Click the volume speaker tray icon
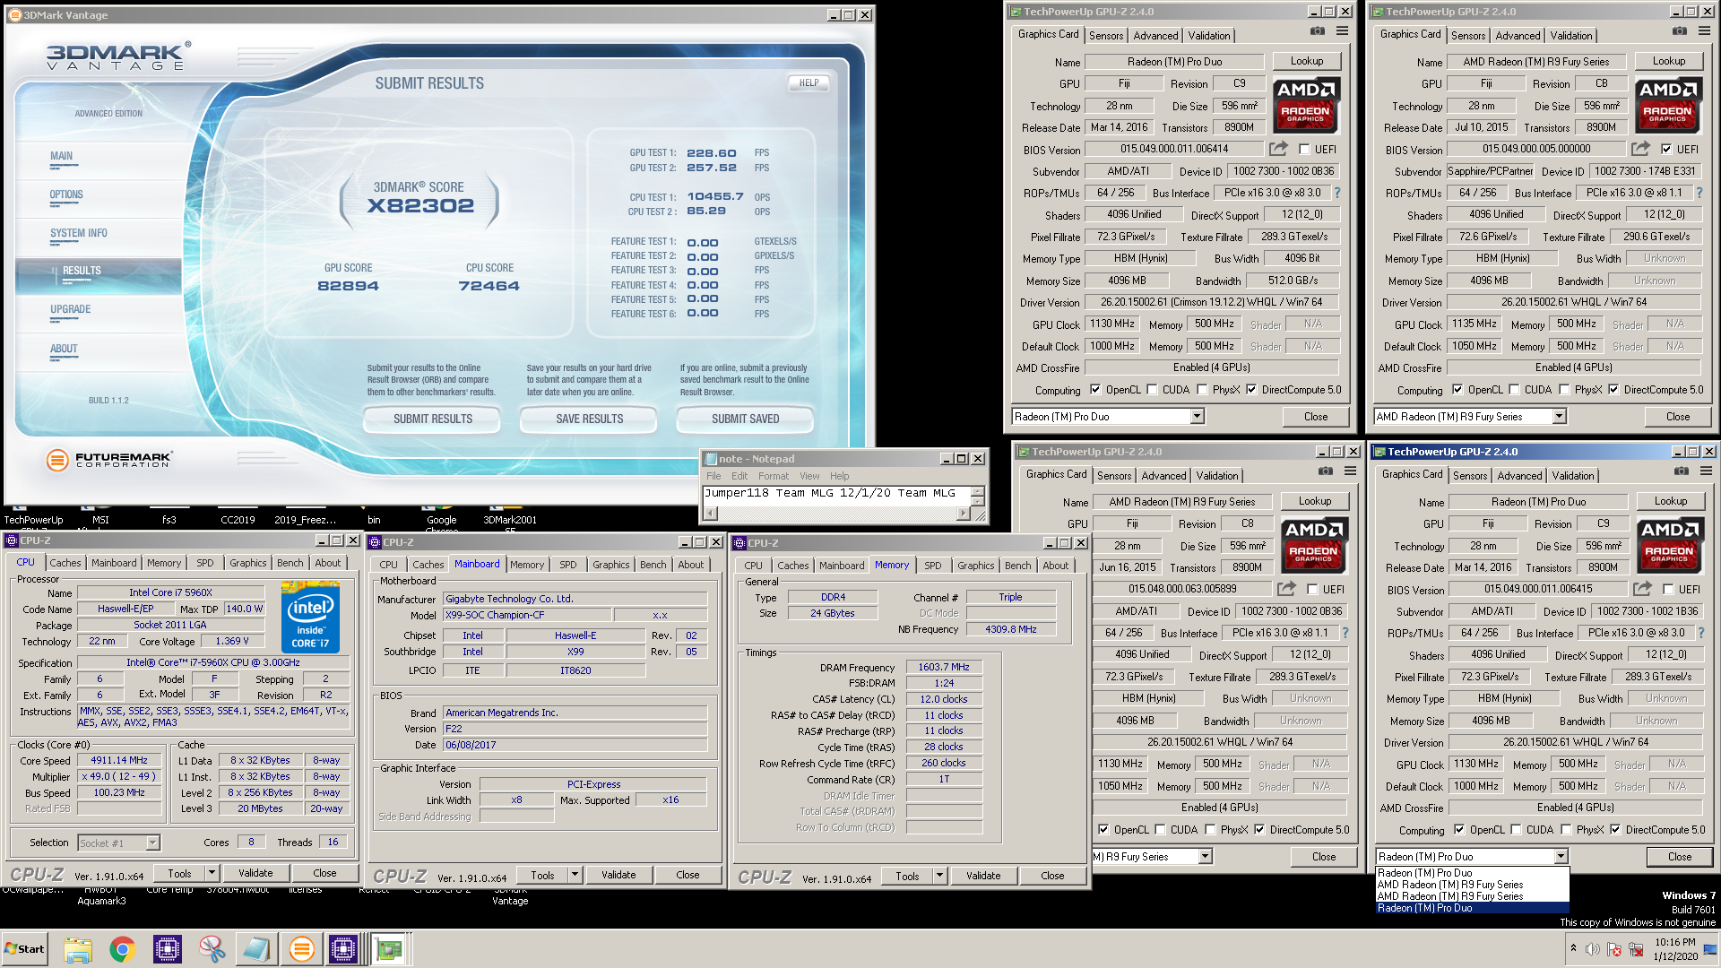 (1593, 949)
